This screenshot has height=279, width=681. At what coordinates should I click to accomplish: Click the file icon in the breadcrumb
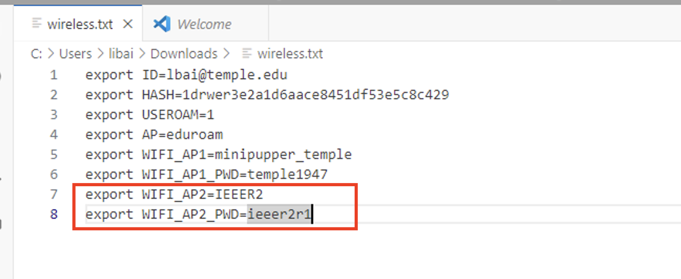(x=246, y=53)
